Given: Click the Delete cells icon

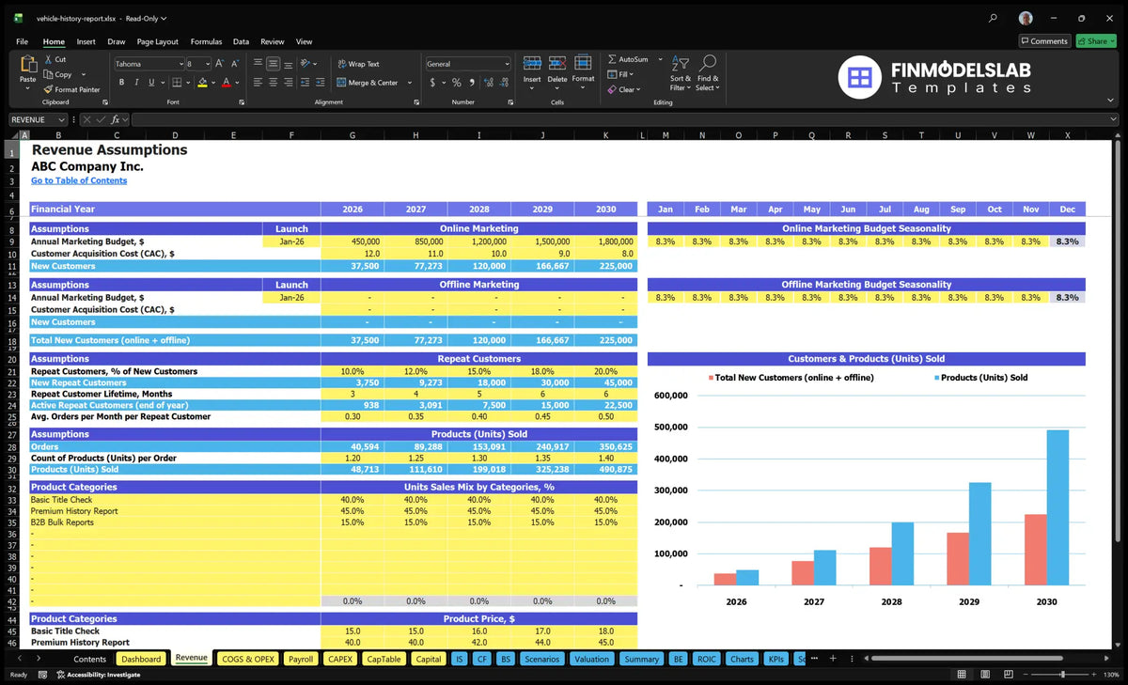Looking at the screenshot, I should coord(557,63).
